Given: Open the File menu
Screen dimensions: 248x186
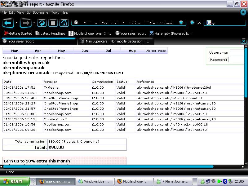Looking at the screenshot, I should pos(4,12).
